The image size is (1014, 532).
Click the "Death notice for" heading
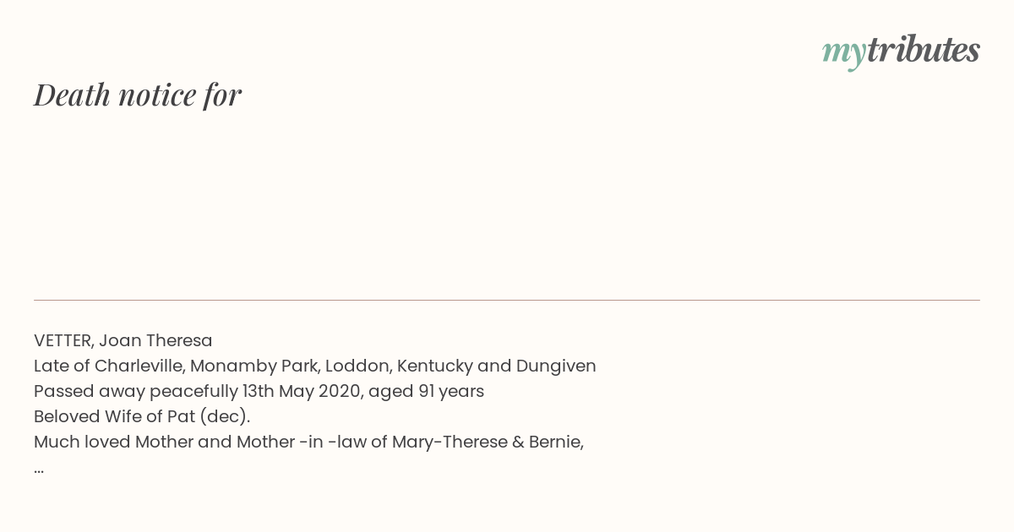tap(138, 95)
